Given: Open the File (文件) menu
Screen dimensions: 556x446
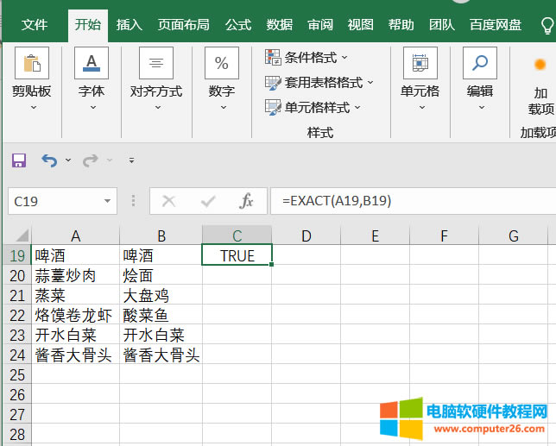Looking at the screenshot, I should pos(35,24).
